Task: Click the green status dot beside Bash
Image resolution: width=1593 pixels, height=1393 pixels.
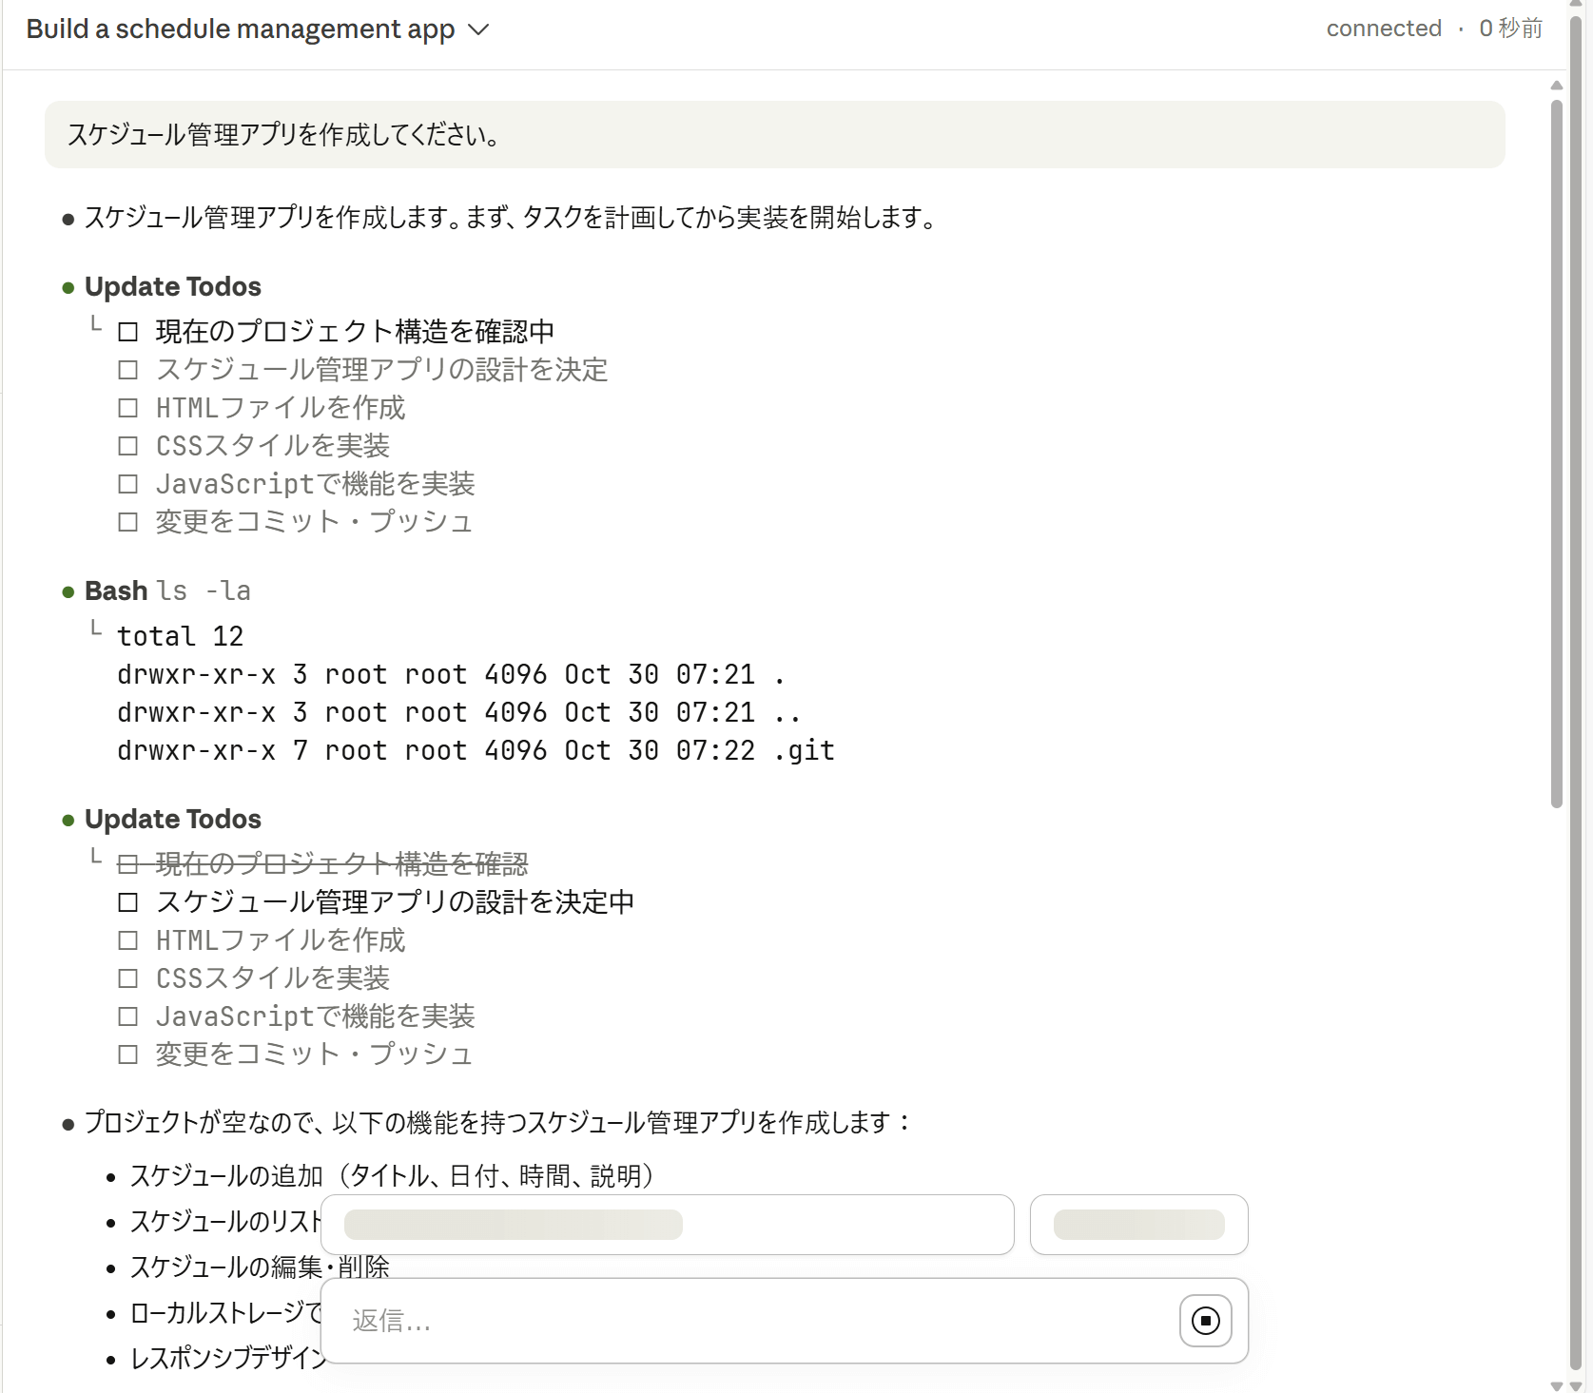Action: tap(68, 592)
